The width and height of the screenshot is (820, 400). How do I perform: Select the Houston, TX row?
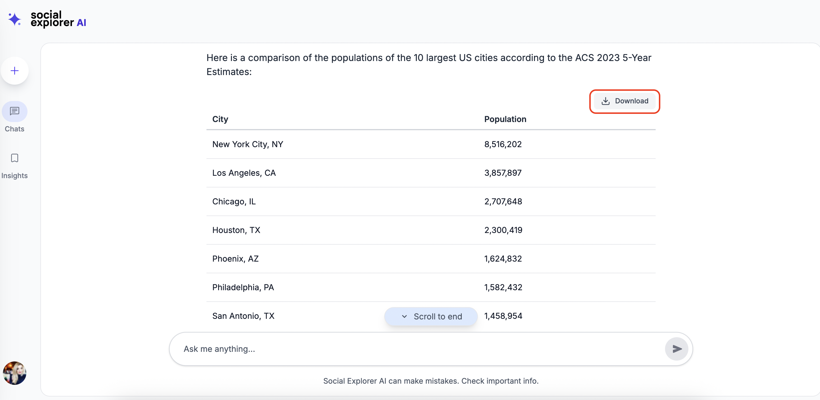(236, 230)
